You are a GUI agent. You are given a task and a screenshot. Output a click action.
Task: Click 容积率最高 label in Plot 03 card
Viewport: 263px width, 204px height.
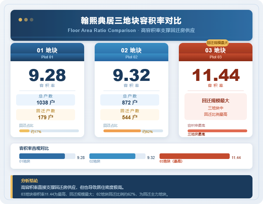[x=196, y=126]
